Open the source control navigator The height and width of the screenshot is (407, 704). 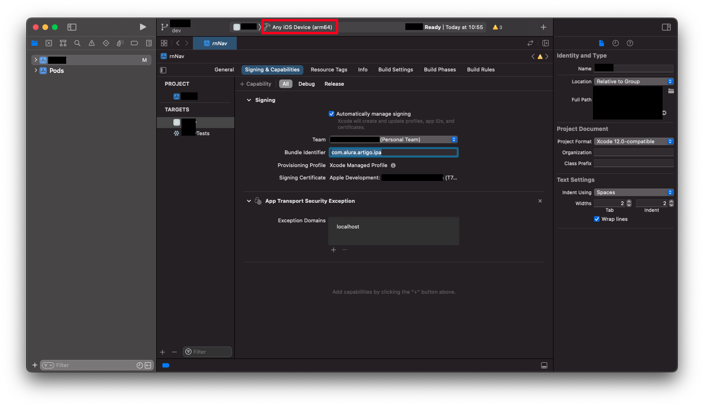point(49,43)
